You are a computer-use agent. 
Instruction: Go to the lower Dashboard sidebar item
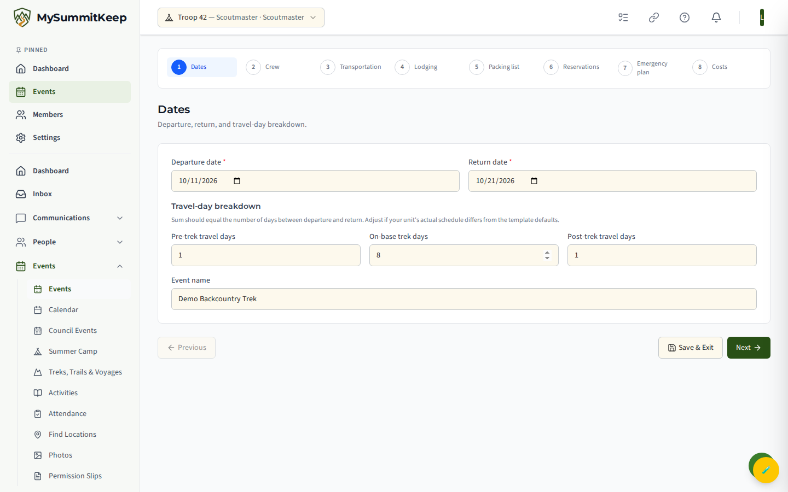pos(69,171)
